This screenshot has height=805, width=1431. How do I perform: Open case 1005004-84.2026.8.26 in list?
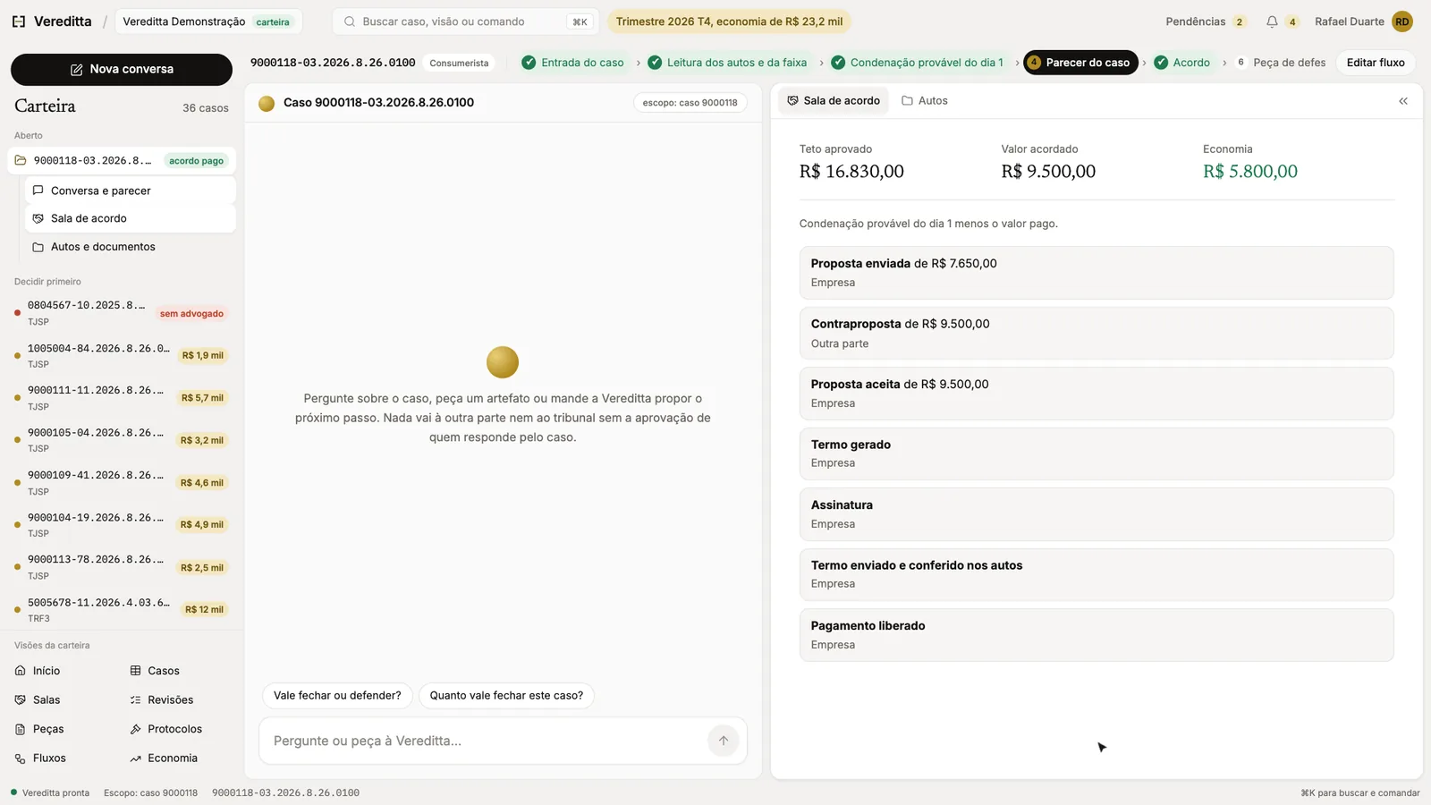122,356
